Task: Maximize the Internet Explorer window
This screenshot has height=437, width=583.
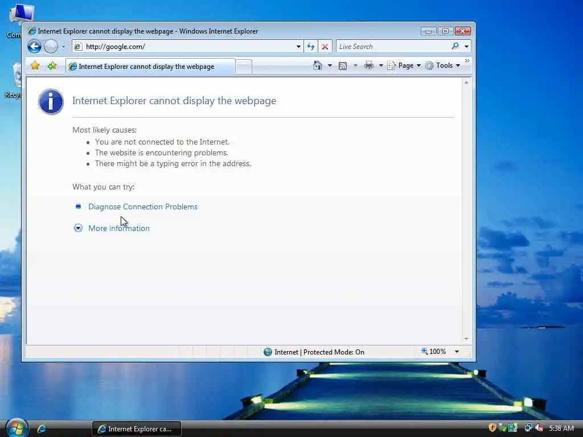Action: (x=445, y=31)
